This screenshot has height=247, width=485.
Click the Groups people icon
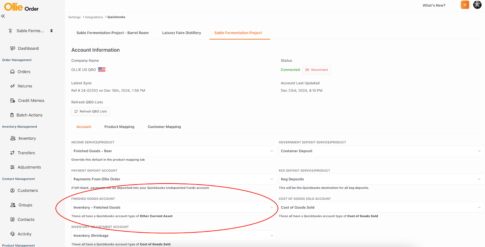point(13,205)
